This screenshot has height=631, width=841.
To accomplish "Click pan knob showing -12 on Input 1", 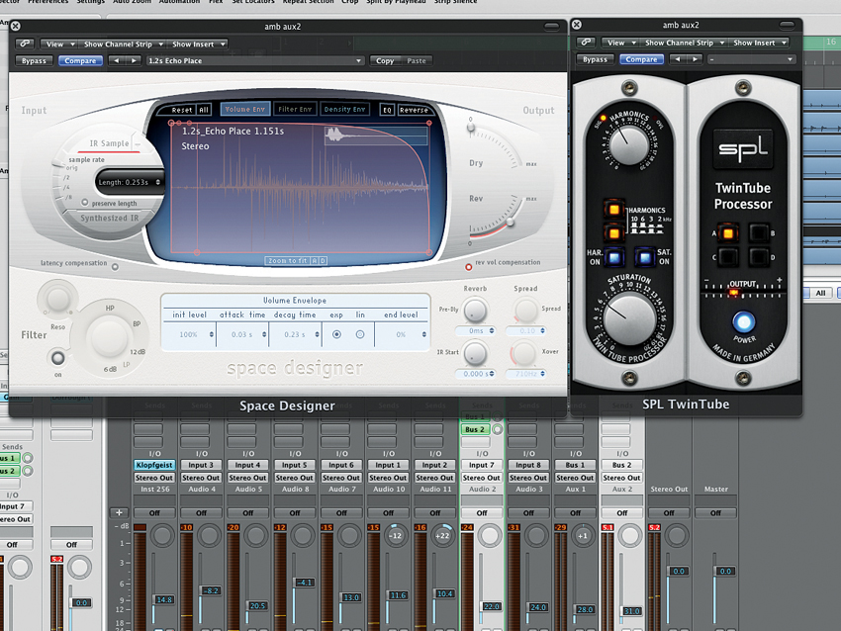I will (396, 535).
